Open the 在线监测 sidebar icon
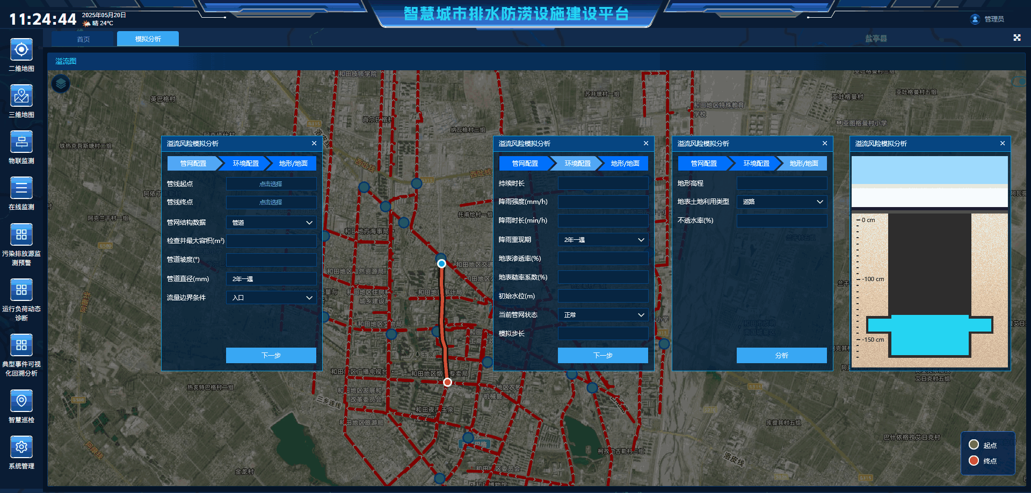The width and height of the screenshot is (1031, 493). (21, 188)
